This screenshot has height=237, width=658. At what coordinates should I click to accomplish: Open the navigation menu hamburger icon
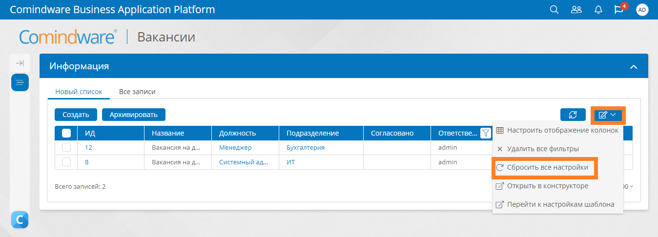20,82
